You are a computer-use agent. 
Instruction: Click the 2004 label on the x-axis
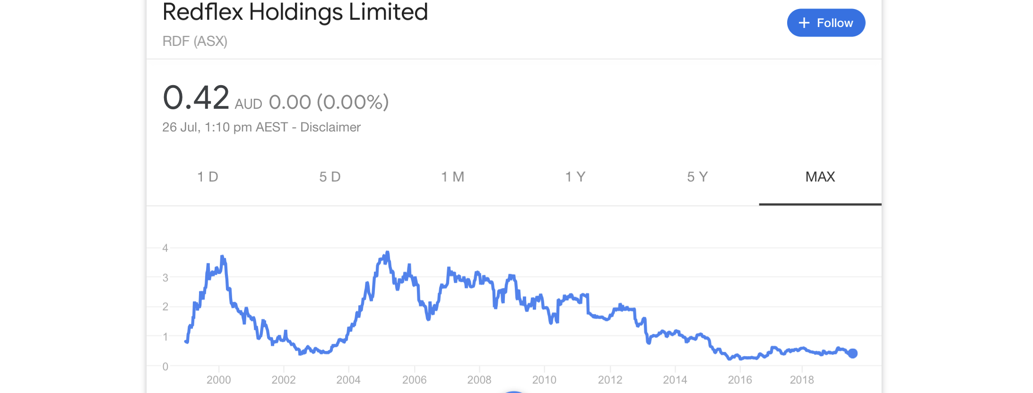click(348, 380)
